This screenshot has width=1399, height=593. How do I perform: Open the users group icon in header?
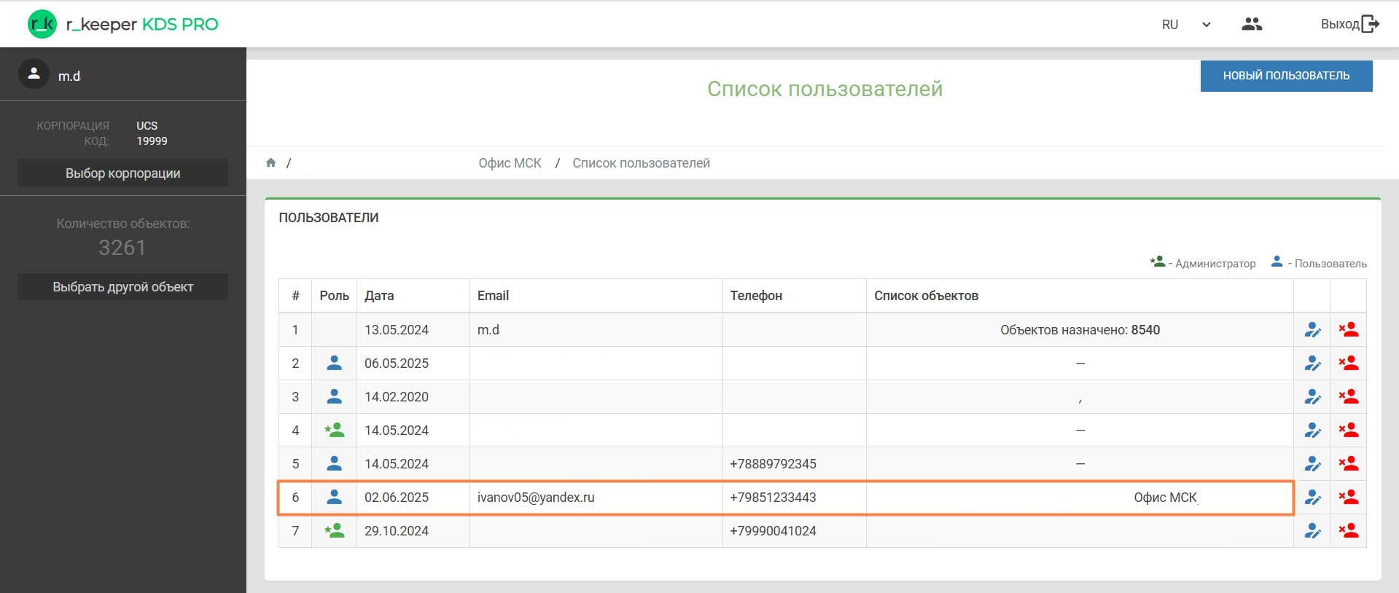coord(1251,24)
